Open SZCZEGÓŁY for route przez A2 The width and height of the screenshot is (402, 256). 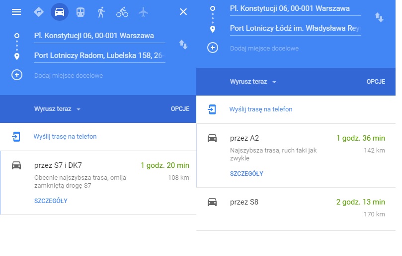pos(246,174)
